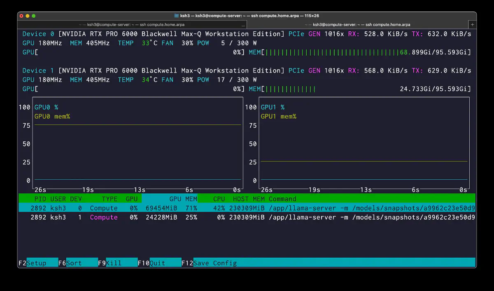Click the "GPU0 mem%" graph legend
Viewport: 494px width, 291px height.
coord(52,116)
